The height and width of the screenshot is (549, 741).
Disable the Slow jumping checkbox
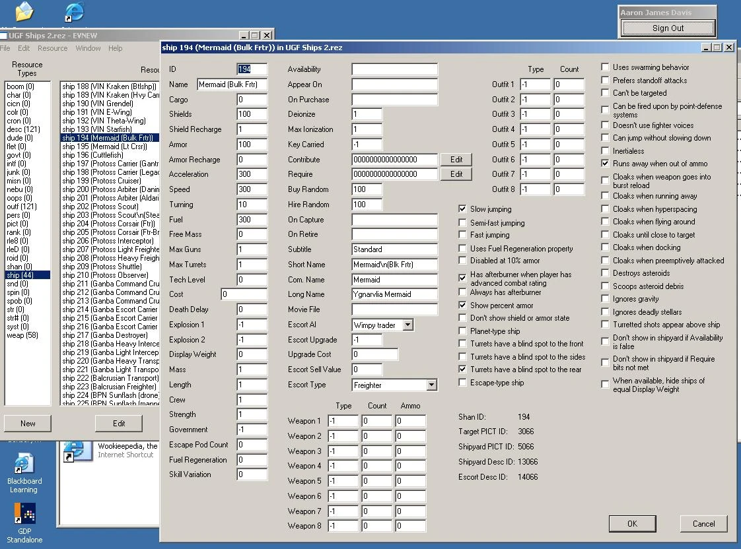coord(462,209)
